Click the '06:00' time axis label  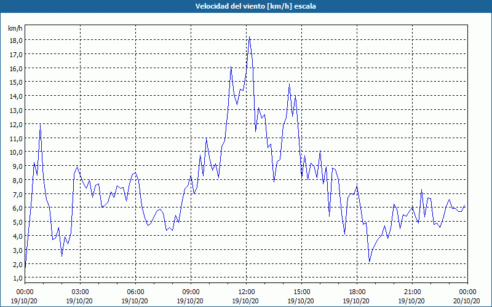[x=135, y=292]
